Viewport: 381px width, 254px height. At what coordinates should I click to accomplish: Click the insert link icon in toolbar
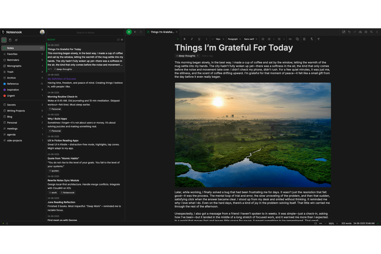point(290,39)
